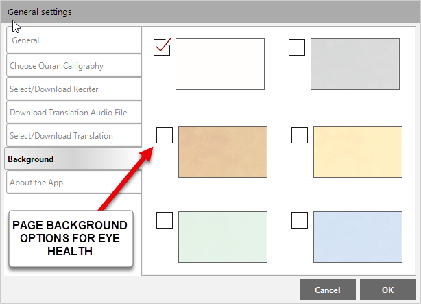Open the General settings tab

coord(74,40)
